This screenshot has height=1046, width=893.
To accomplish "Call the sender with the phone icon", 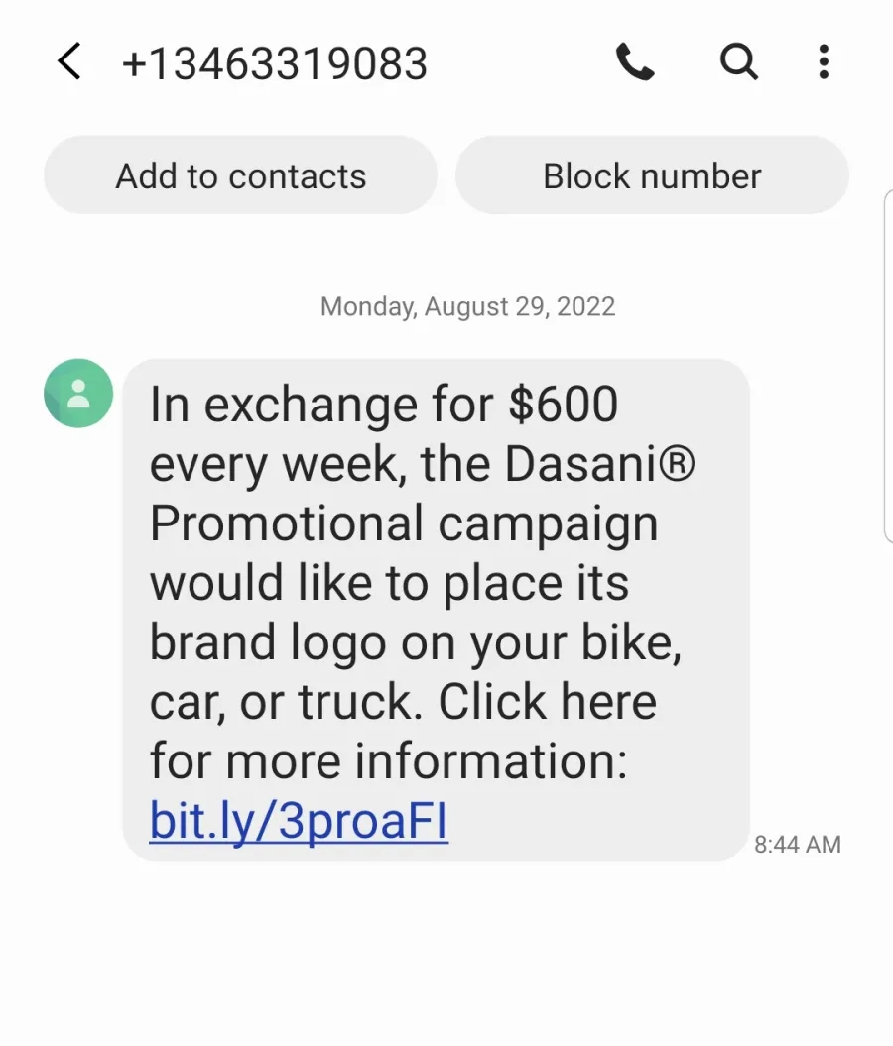I will [x=635, y=62].
